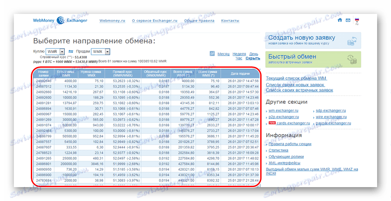Open Общие правила menu item
The image size is (391, 201).
click(199, 21)
